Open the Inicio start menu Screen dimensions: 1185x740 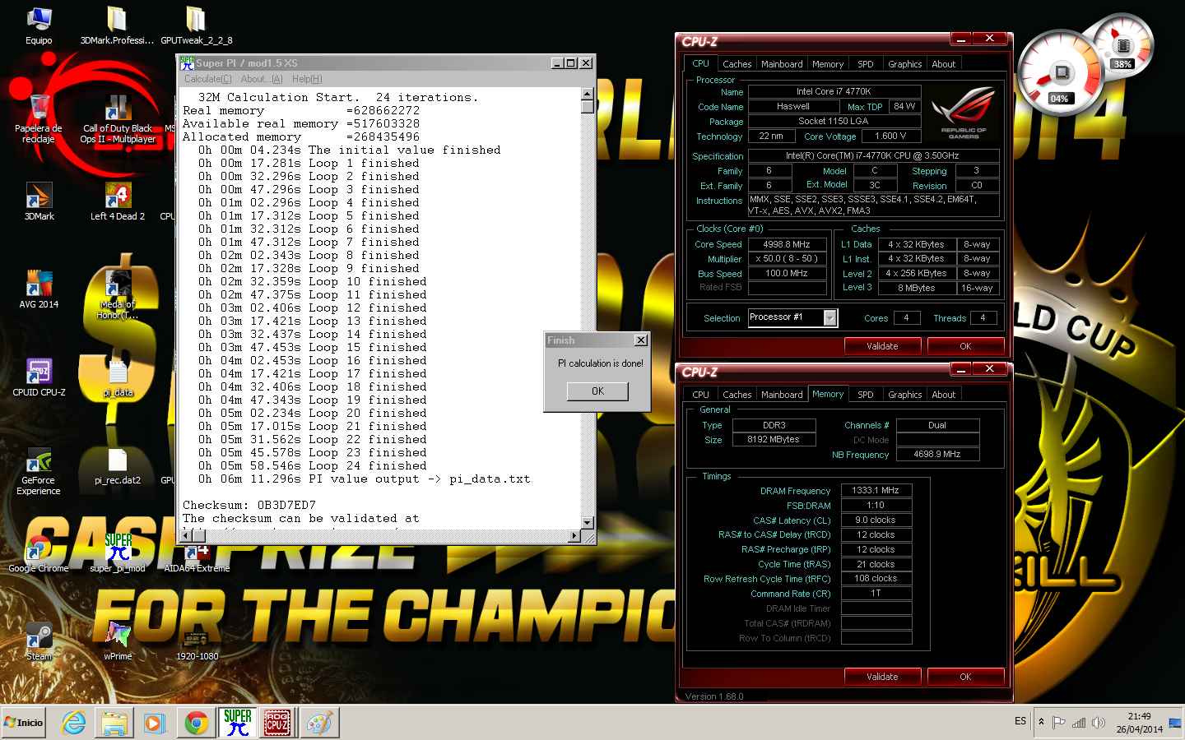click(24, 723)
